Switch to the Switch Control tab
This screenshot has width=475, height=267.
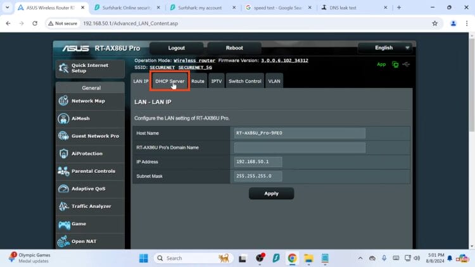tap(244, 81)
